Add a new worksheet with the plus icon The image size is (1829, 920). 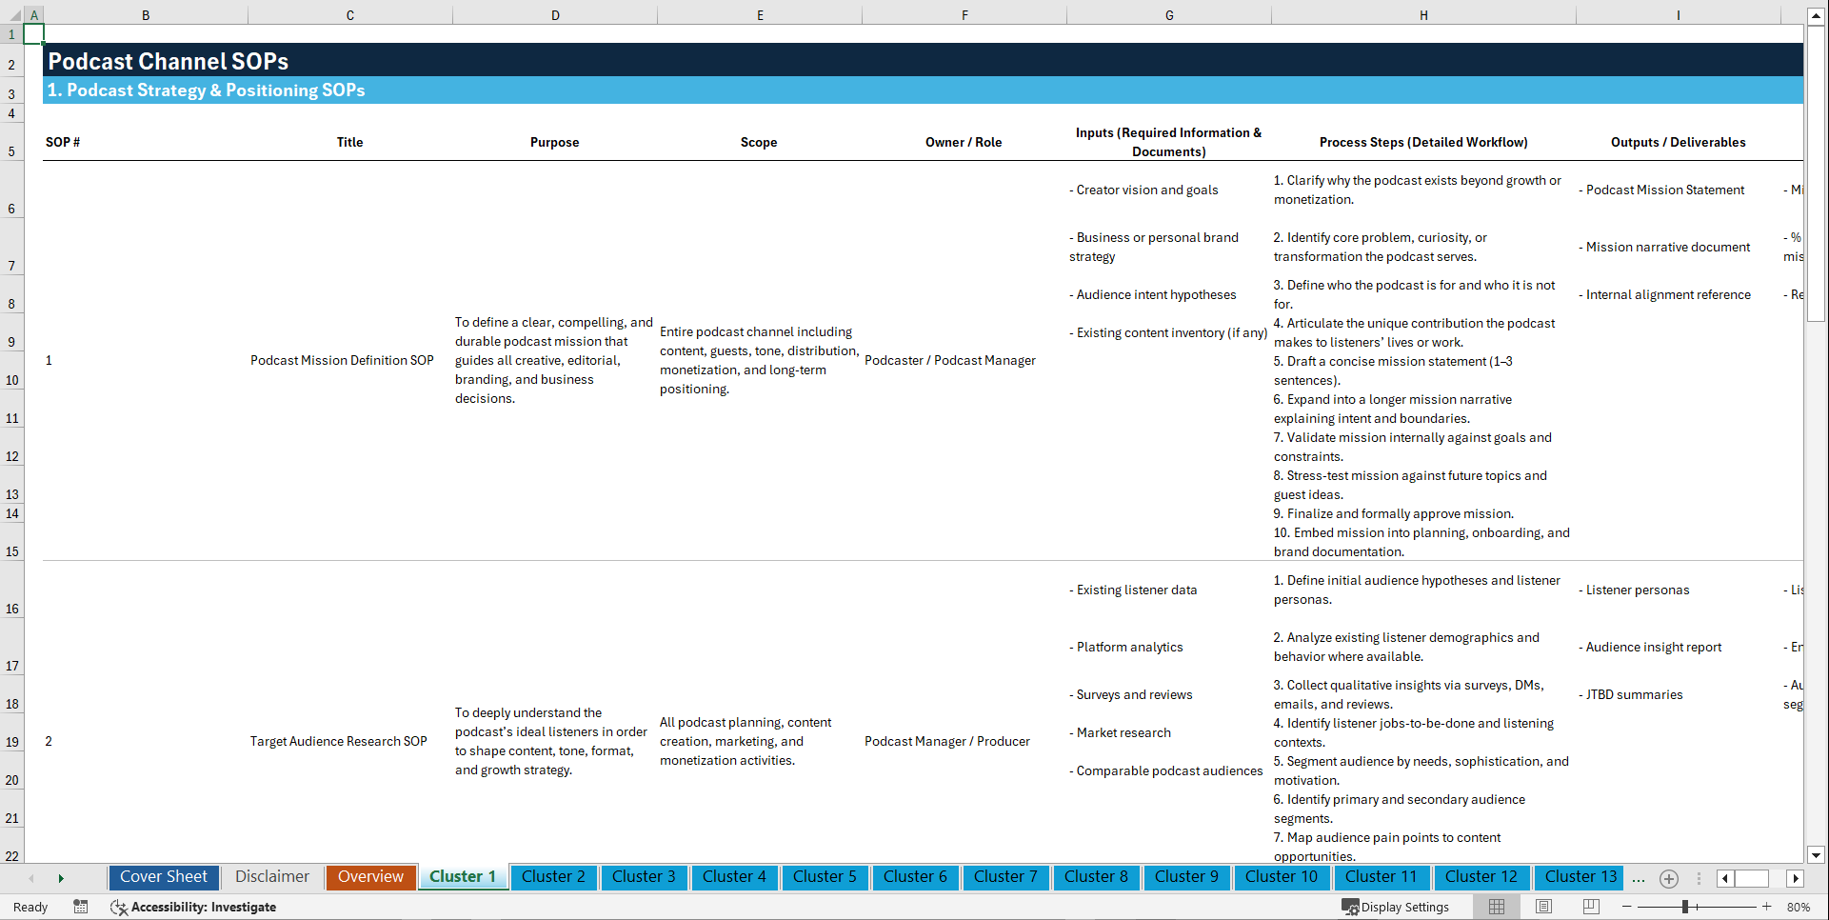click(1668, 878)
